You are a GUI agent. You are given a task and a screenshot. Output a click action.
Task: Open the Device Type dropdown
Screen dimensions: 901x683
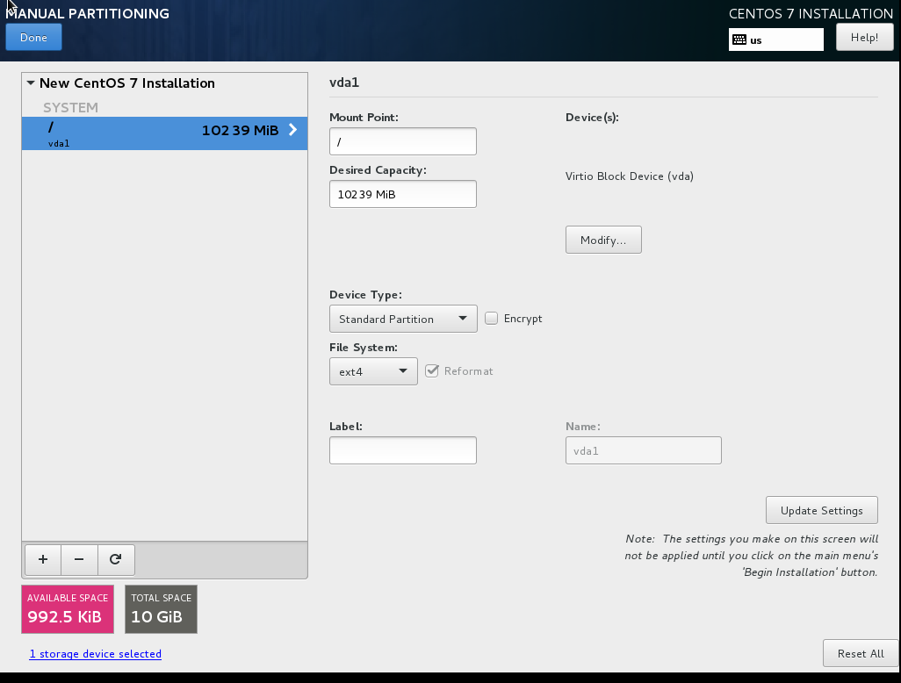tap(403, 319)
